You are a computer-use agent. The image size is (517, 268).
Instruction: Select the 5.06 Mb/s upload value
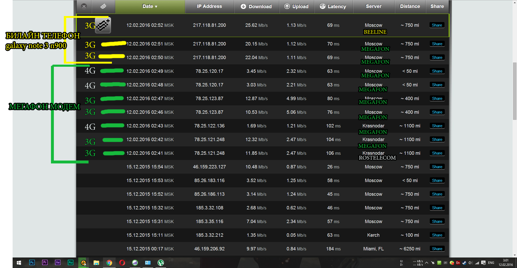296,112
